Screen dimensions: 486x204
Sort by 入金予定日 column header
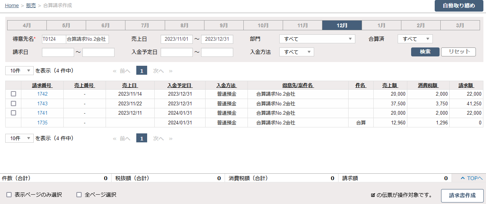180,86
